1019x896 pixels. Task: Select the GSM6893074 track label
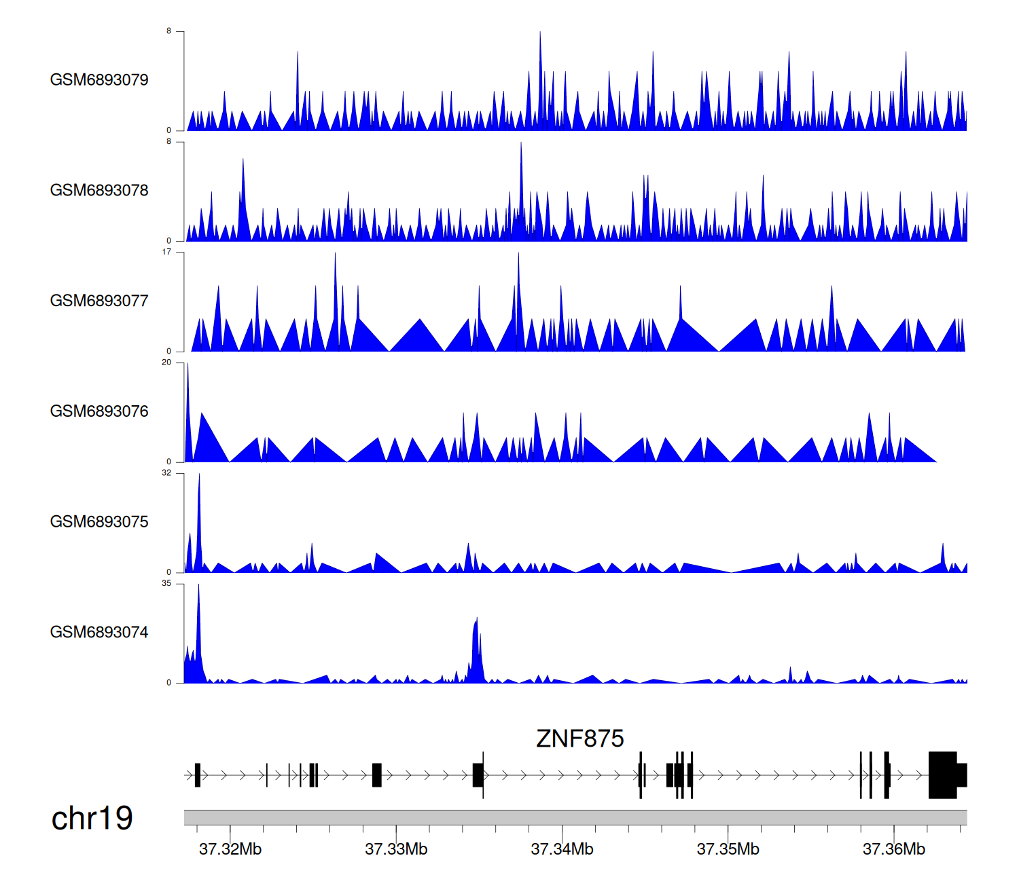pos(99,633)
